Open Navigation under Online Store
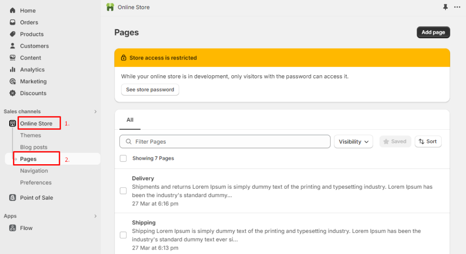Image resolution: width=466 pixels, height=254 pixels. (x=34, y=171)
